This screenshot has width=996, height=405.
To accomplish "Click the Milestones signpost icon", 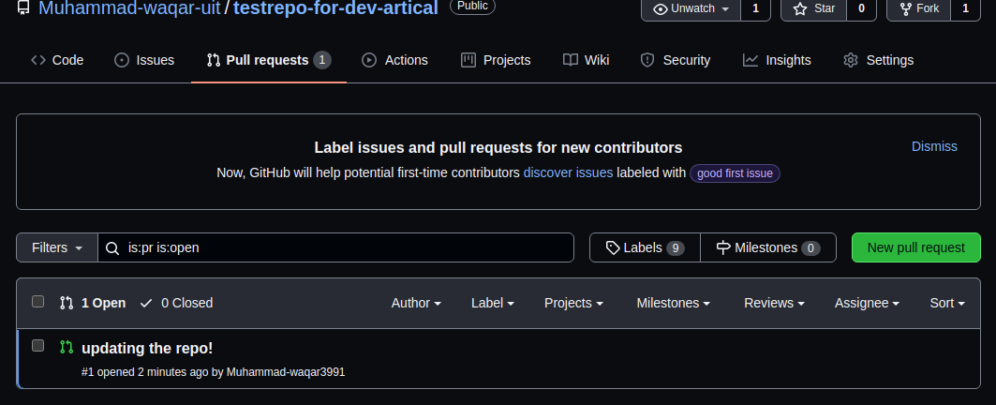I will (x=723, y=247).
